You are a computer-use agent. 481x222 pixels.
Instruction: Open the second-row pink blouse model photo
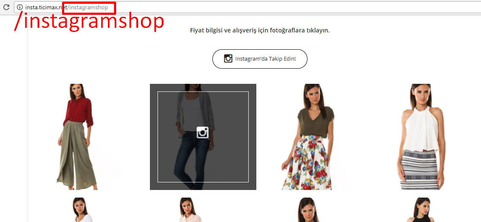(x=190, y=210)
